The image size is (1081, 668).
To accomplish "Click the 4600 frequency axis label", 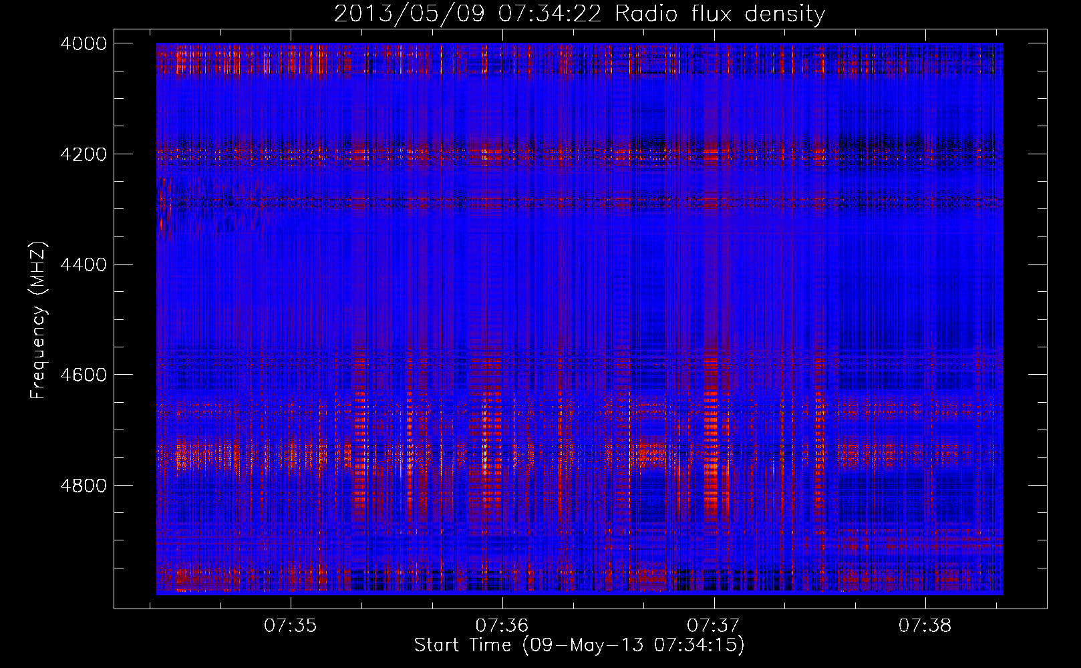I will [84, 375].
